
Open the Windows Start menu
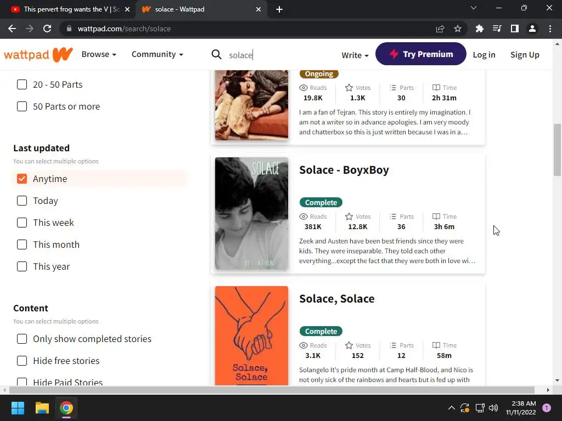click(x=18, y=408)
